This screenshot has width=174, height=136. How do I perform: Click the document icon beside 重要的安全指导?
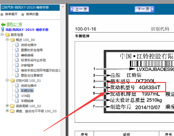[17, 50]
